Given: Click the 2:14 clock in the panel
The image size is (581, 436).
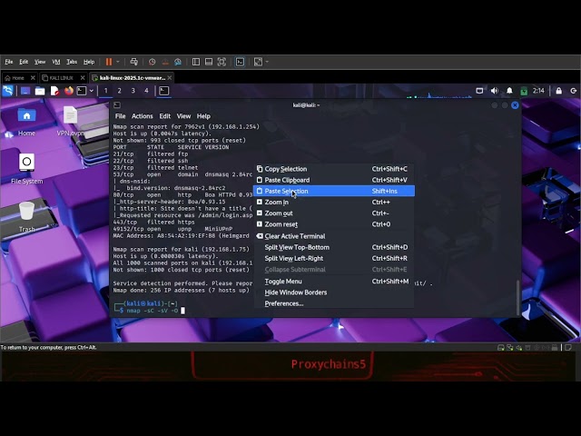Looking at the screenshot, I should click(x=538, y=91).
